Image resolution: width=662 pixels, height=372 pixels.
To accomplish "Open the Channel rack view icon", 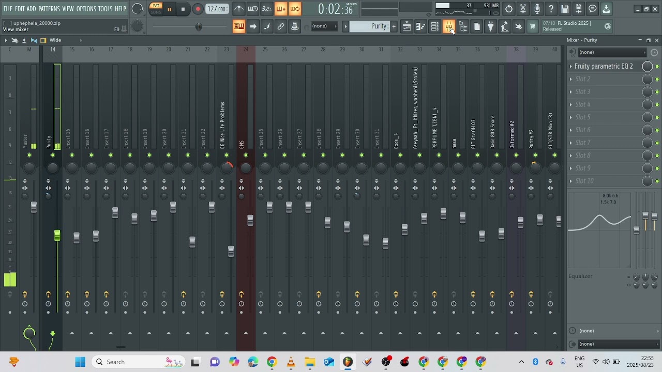I will (x=435, y=26).
